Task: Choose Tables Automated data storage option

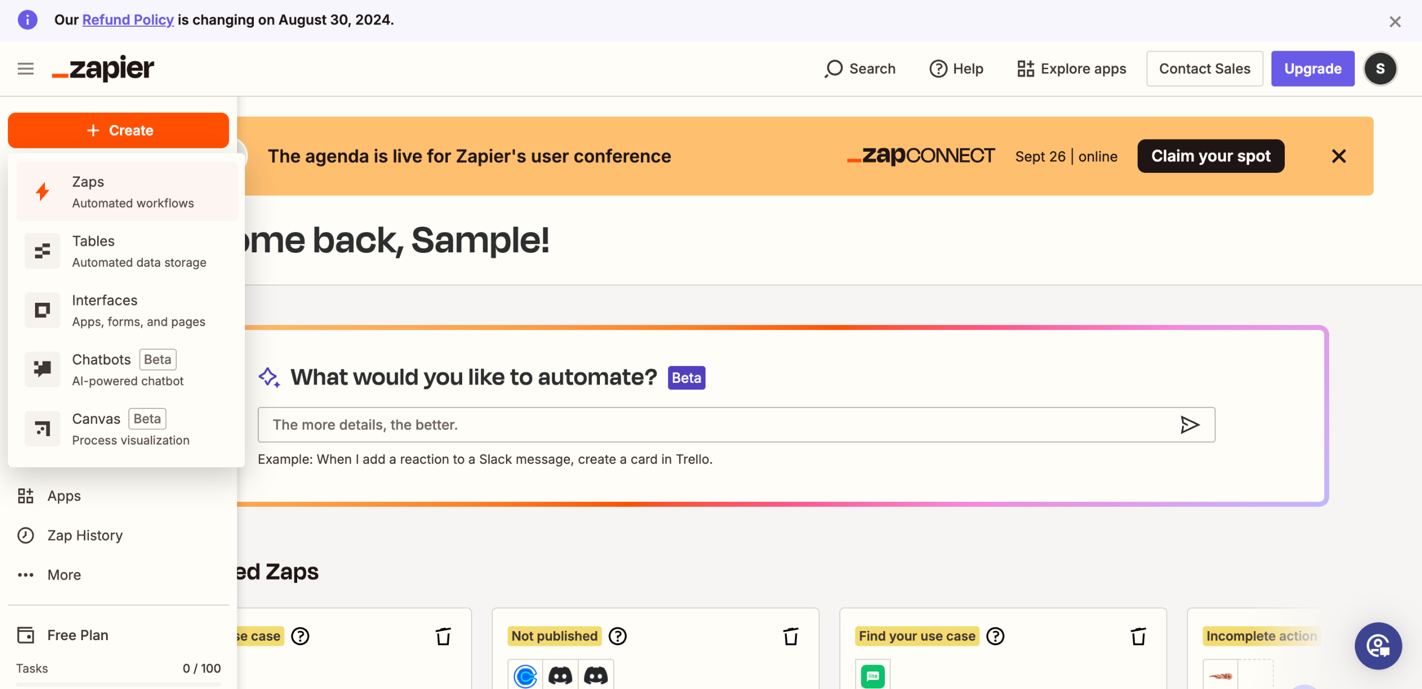Action: click(127, 251)
